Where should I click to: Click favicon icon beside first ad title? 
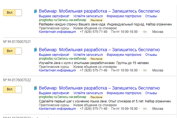tap(35, 11)
